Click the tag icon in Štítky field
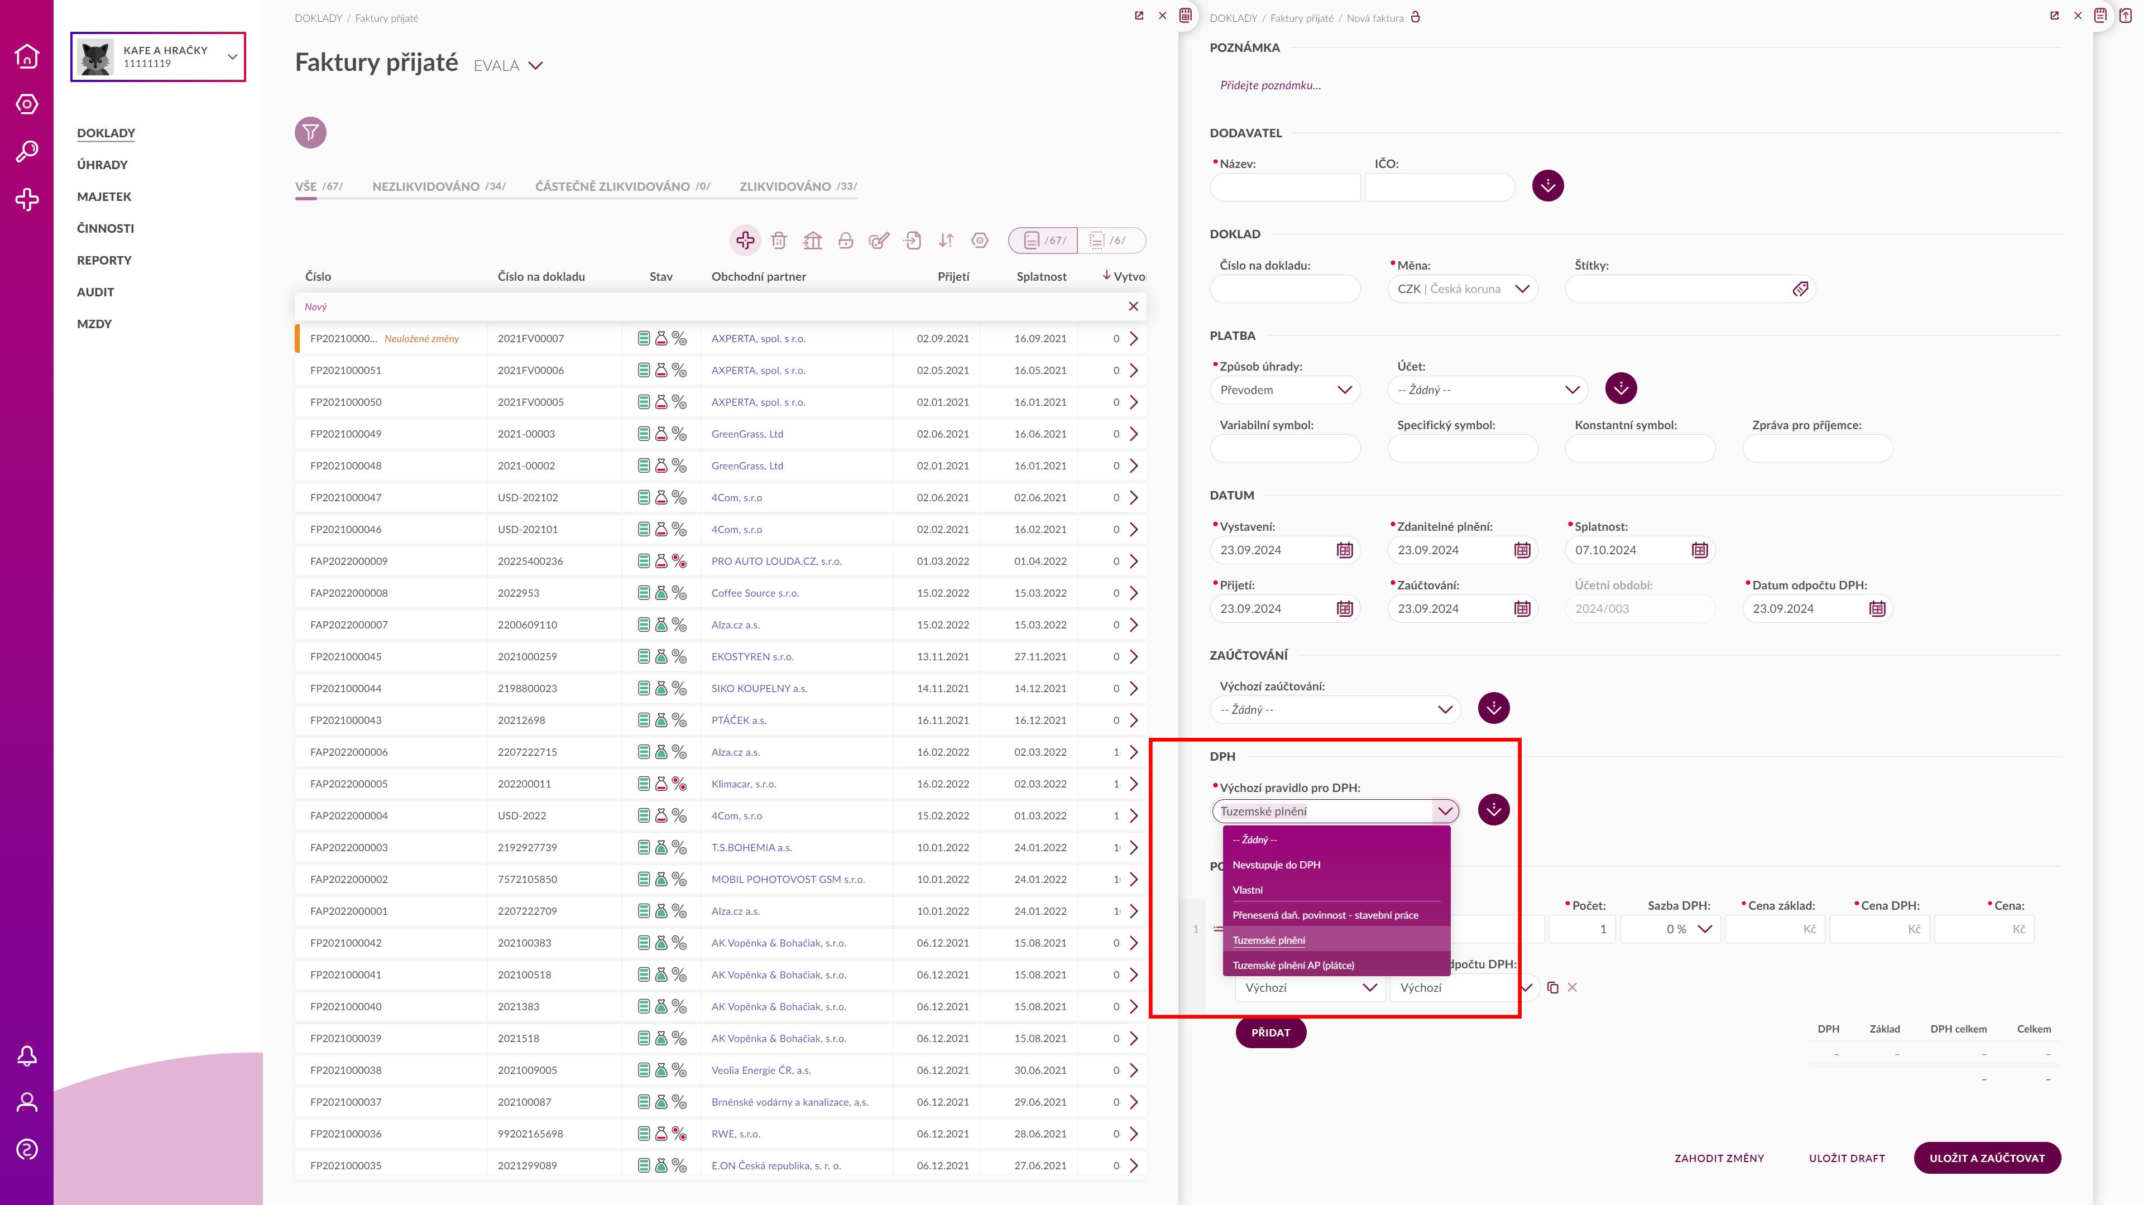Screen dimensions: 2143x1205 (x=1800, y=289)
